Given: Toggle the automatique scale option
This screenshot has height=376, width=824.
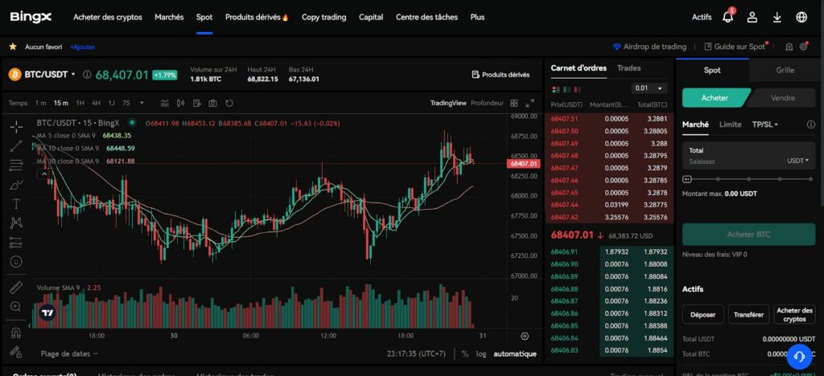Looking at the screenshot, I should point(514,354).
